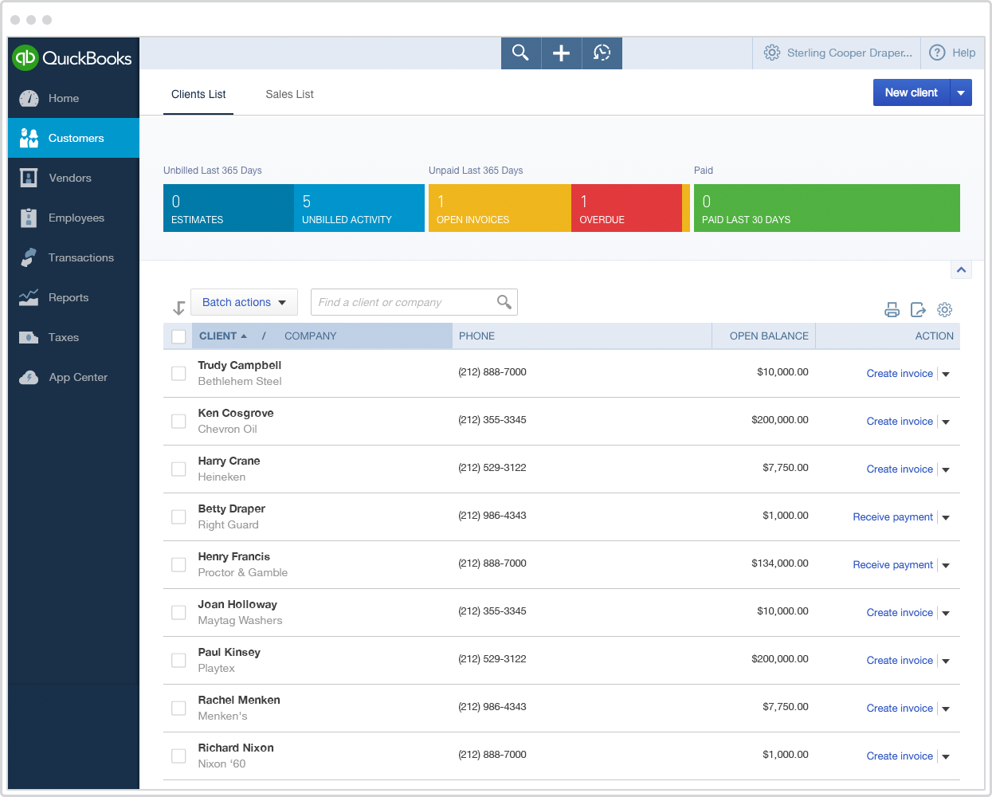Switch to the Sales List tab
This screenshot has width=992, height=797.
click(289, 94)
